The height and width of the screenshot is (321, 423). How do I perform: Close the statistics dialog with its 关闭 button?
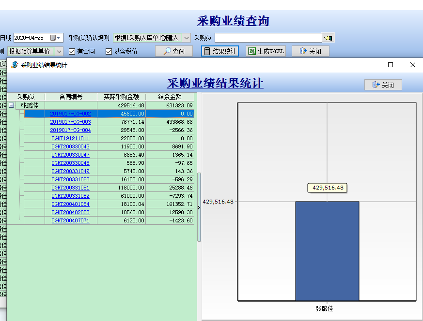point(383,85)
